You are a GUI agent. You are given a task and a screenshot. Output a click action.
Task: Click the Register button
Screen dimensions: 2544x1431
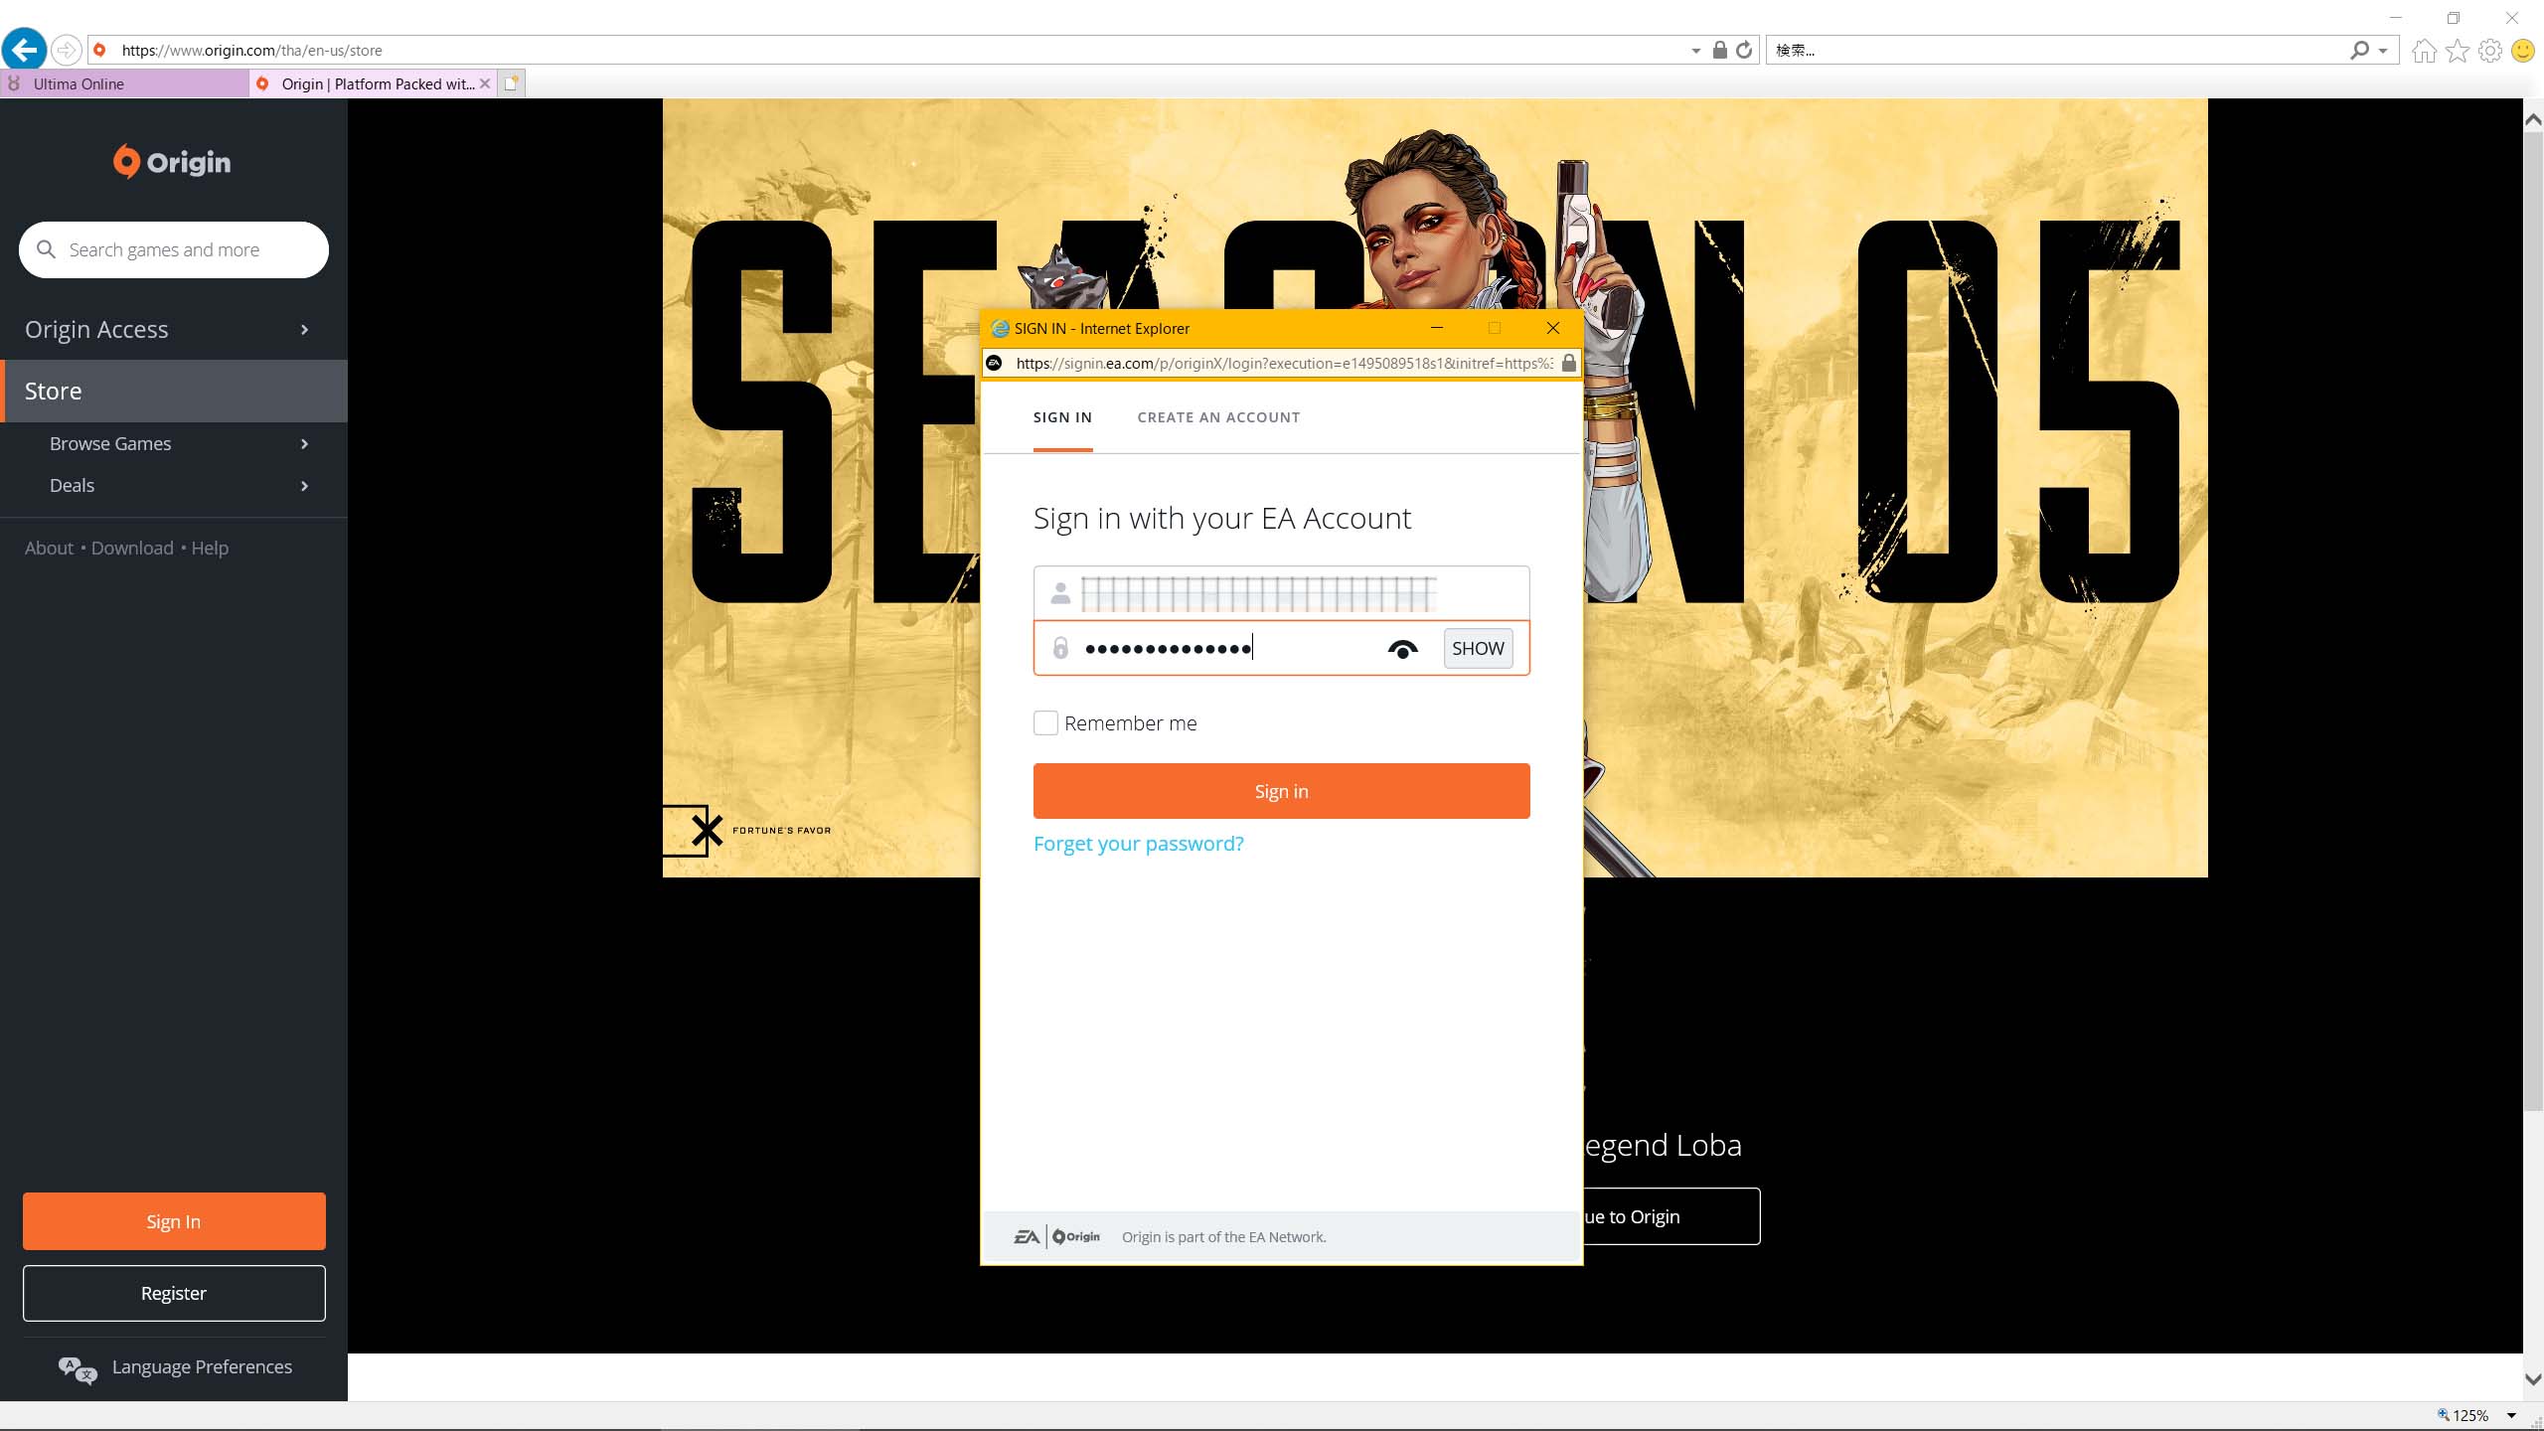coord(174,1293)
